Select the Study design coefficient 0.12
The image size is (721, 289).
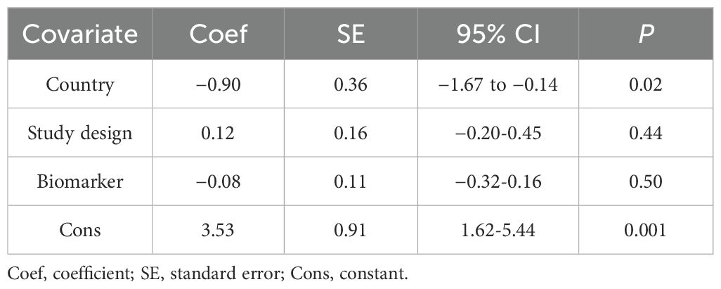(220, 132)
